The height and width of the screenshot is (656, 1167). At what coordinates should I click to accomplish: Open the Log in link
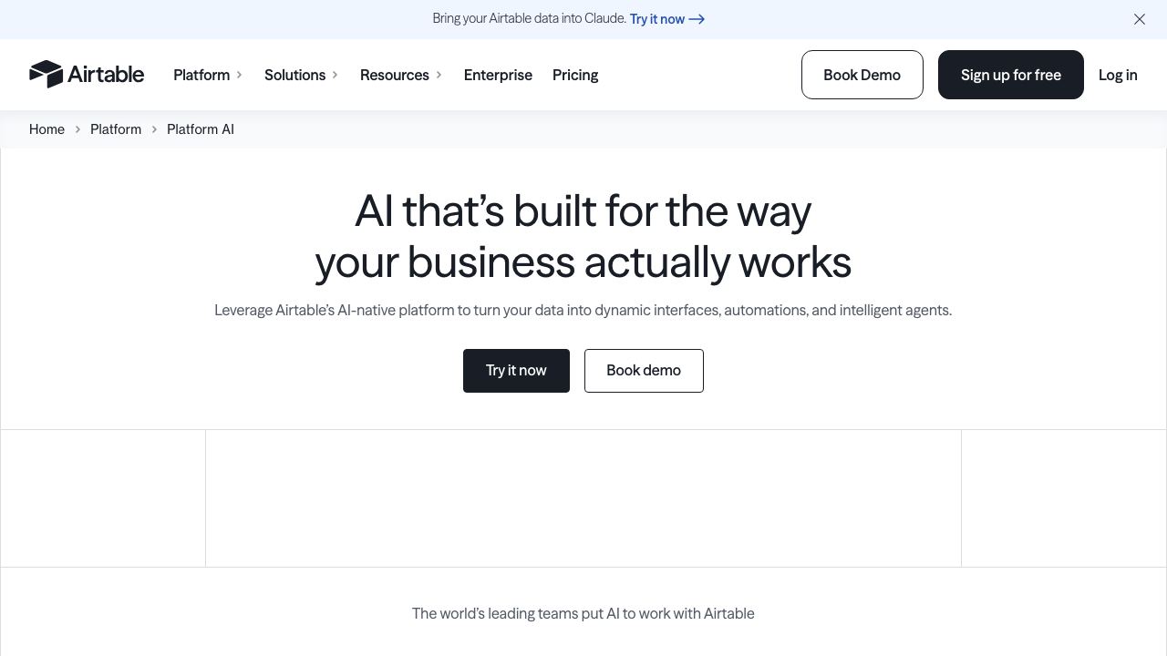1118,75
